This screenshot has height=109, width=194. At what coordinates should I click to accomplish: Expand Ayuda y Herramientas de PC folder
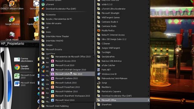pos(67,19)
